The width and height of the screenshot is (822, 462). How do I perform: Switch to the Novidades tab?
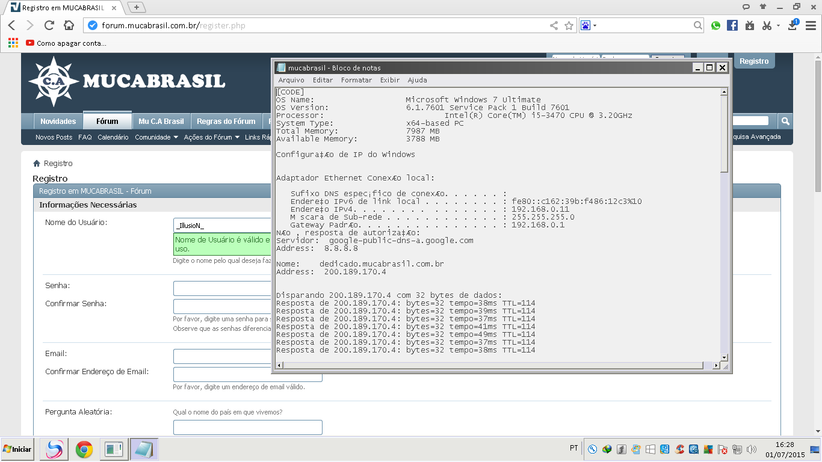58,121
